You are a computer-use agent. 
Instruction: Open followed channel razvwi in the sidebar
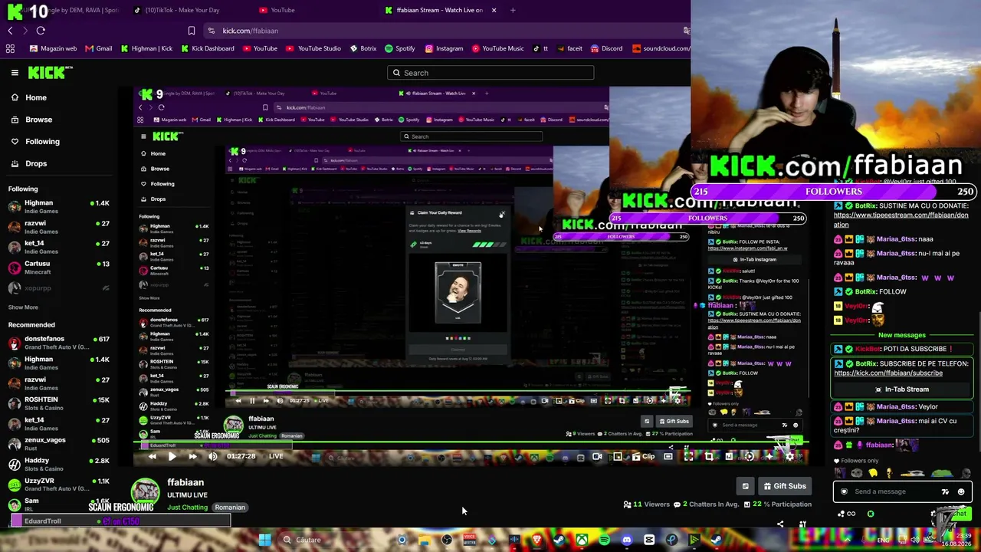[x=58, y=226]
